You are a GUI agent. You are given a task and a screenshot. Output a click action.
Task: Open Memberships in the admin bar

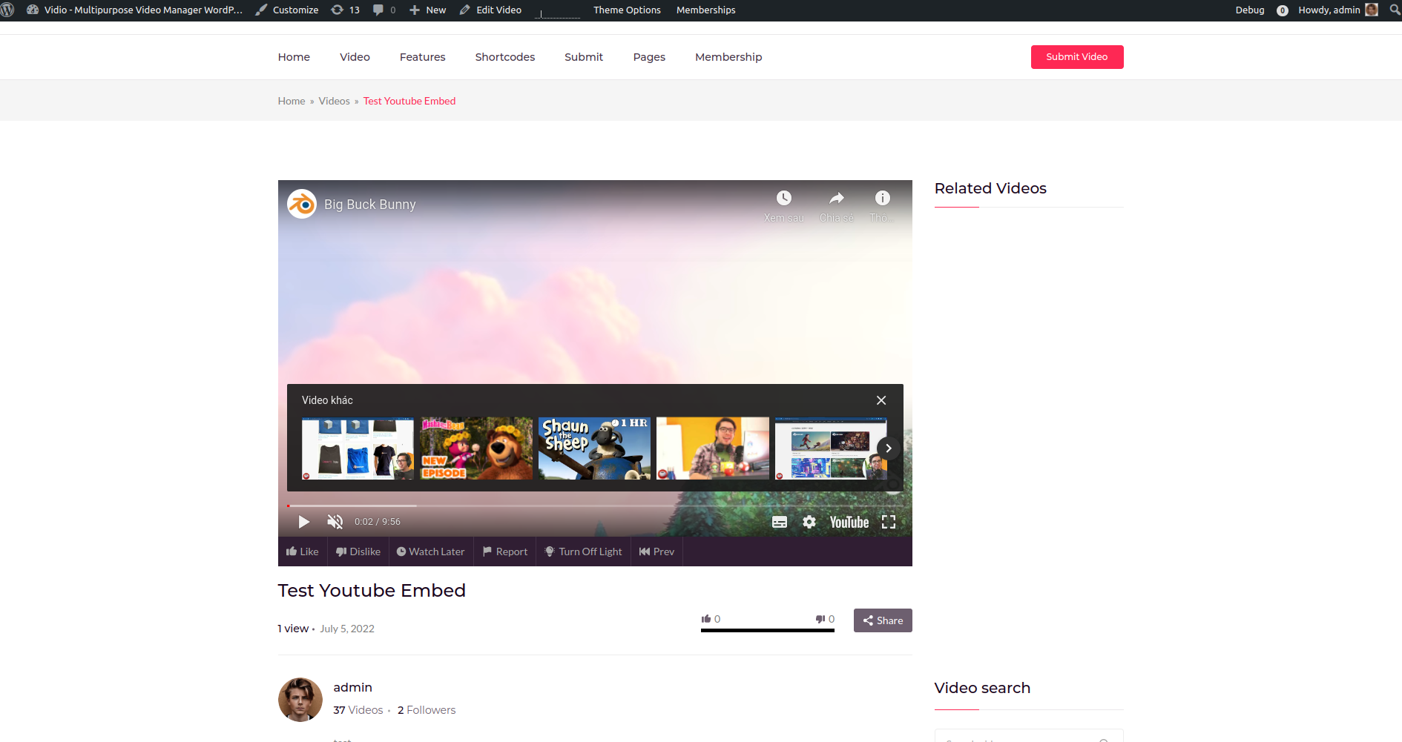(x=705, y=10)
